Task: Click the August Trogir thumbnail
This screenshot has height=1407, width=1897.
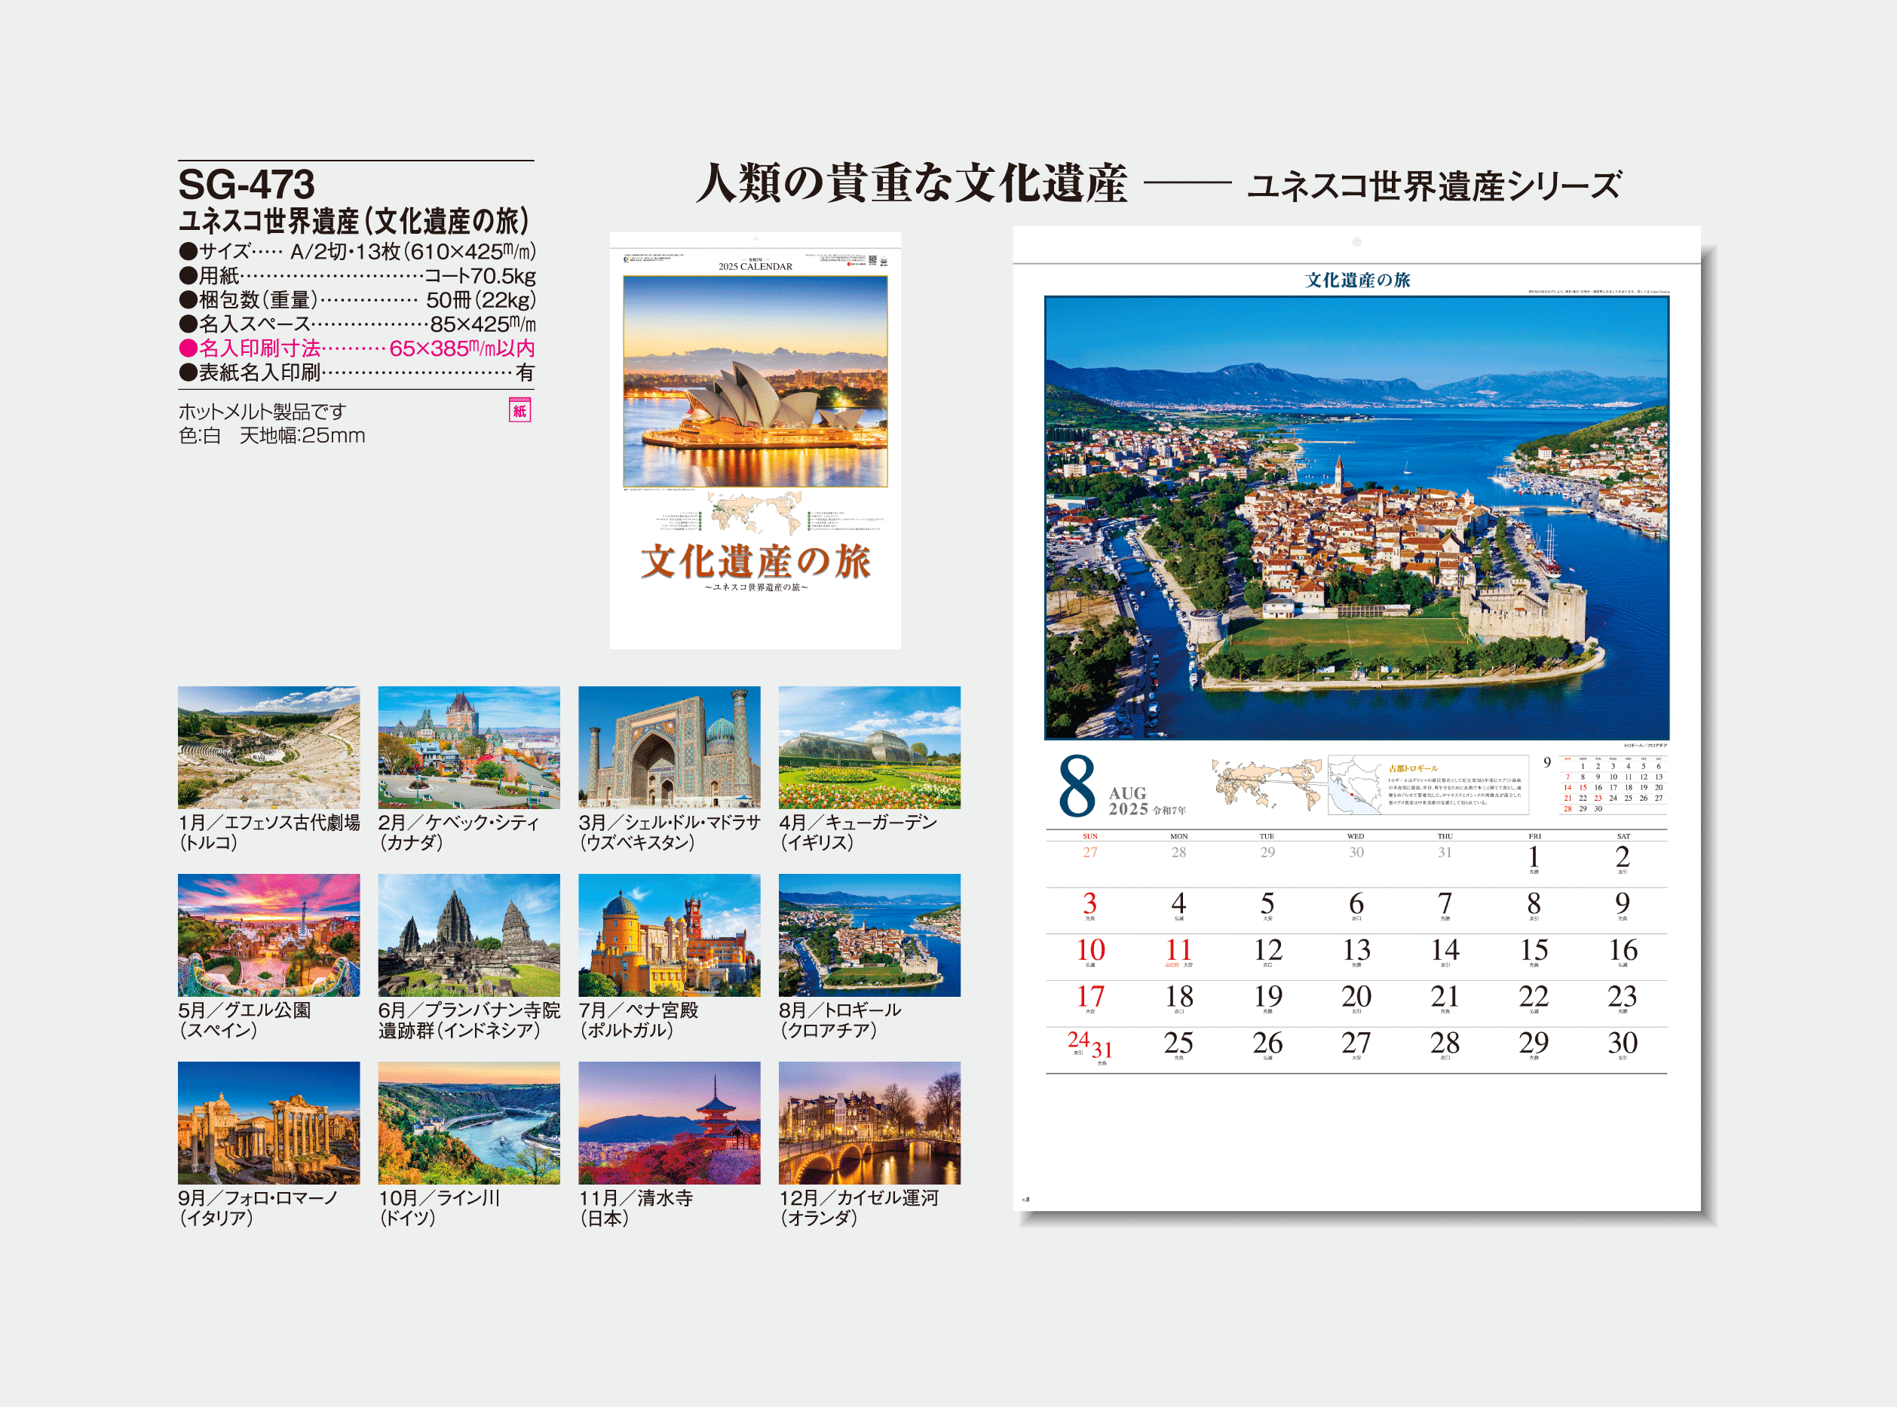Action: tap(869, 935)
